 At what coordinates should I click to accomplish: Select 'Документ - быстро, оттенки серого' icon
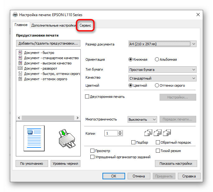20,74
